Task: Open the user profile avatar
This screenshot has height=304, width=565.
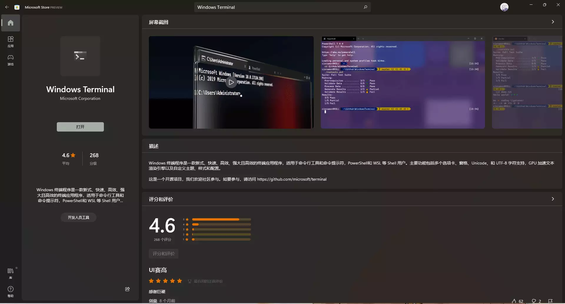Action: pyautogui.click(x=504, y=7)
